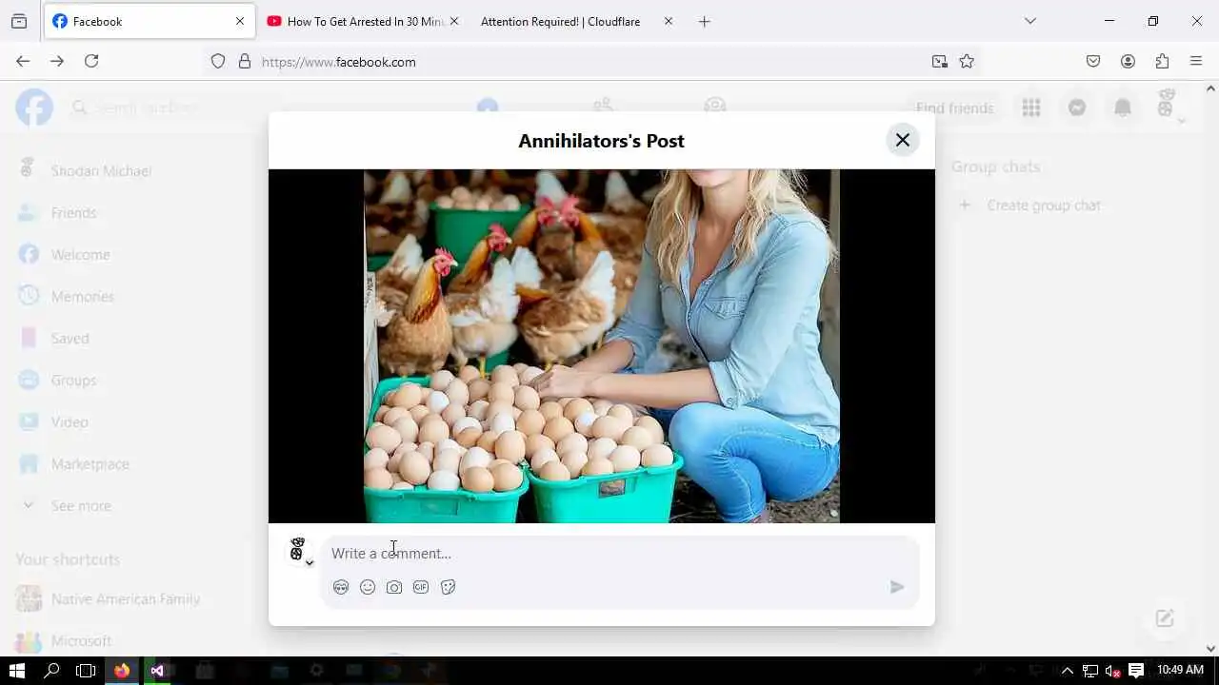Open the Microsoft shortcut
This screenshot has height=685, width=1219.
point(81,641)
